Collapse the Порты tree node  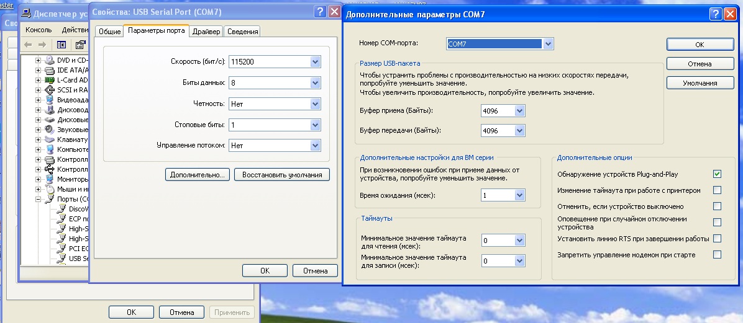[x=38, y=199]
